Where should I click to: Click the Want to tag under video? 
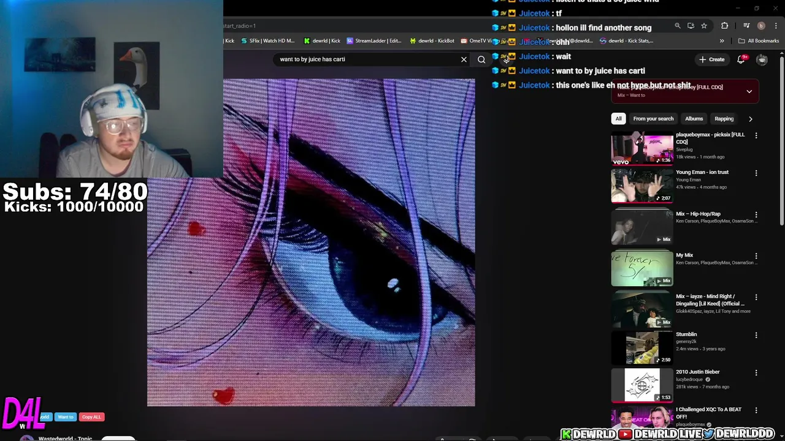(65, 417)
